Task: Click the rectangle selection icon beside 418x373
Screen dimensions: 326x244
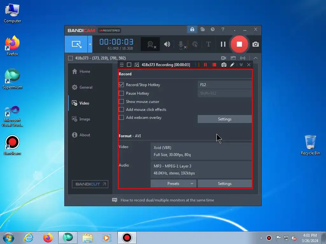Action: [70, 58]
